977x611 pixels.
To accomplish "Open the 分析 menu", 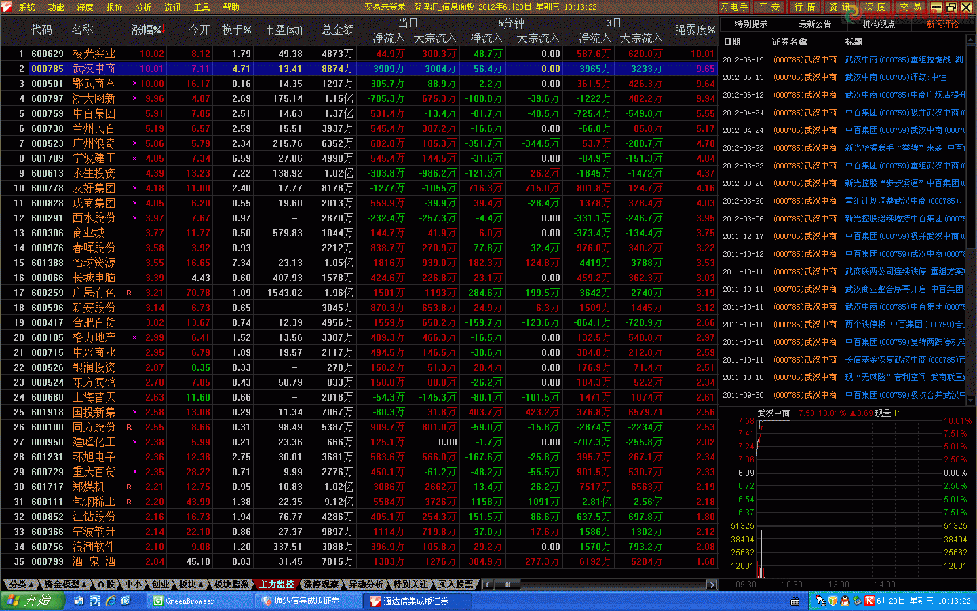I will (x=144, y=7).
